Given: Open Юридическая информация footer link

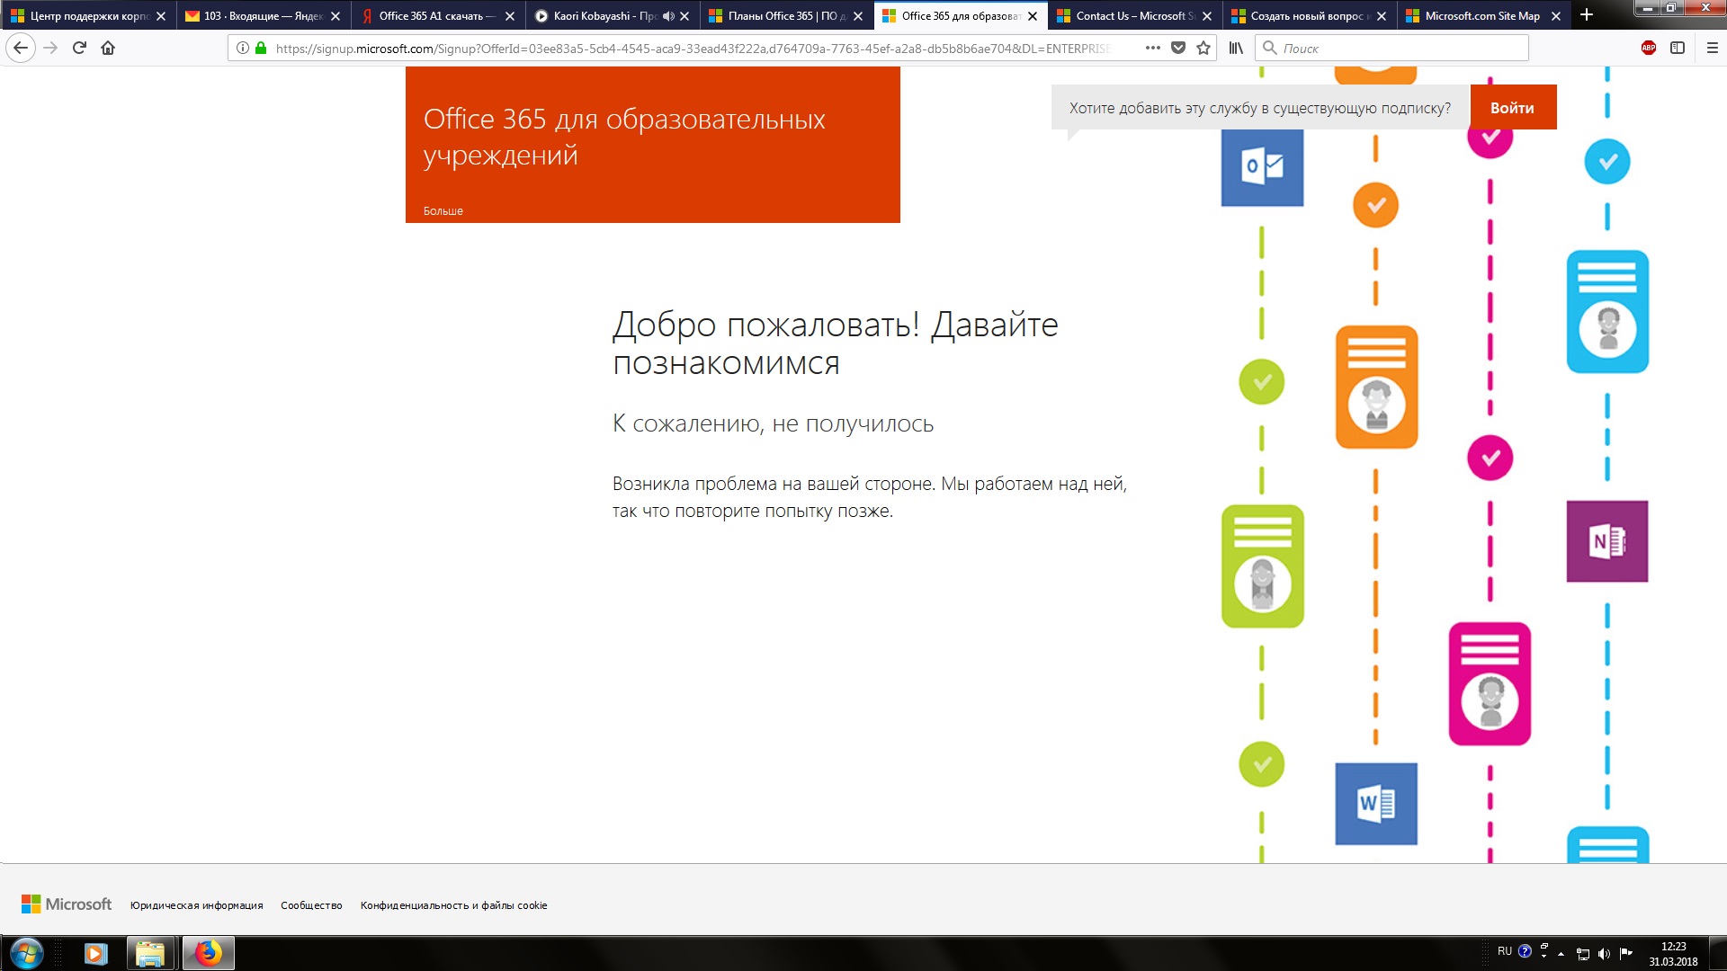Looking at the screenshot, I should [197, 905].
